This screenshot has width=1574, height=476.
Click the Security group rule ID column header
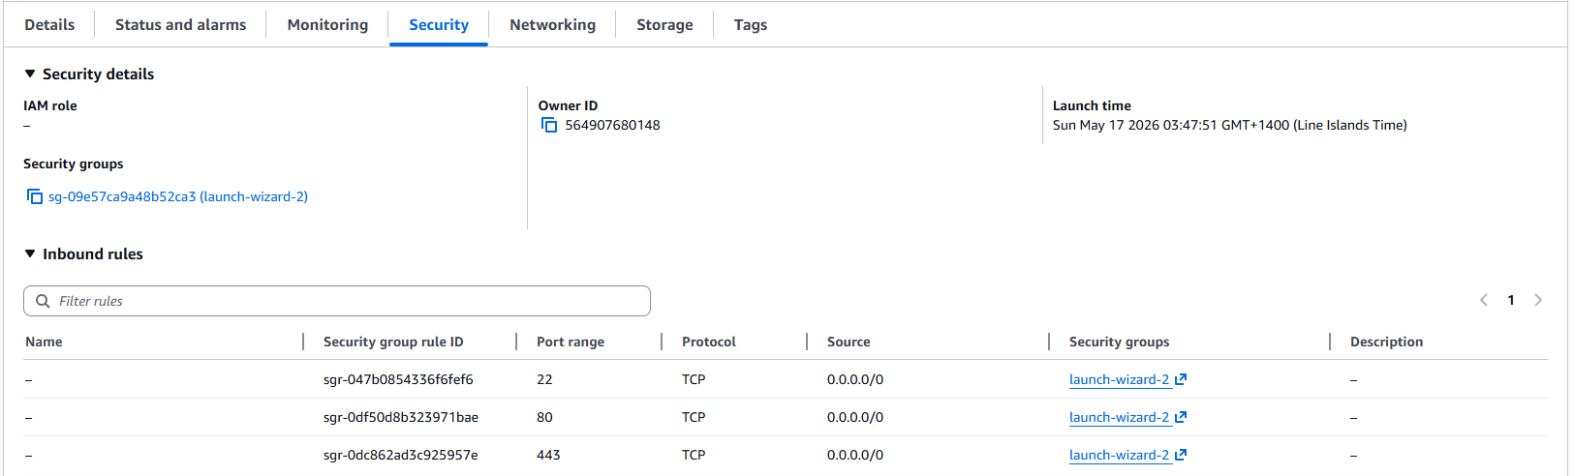[393, 342]
